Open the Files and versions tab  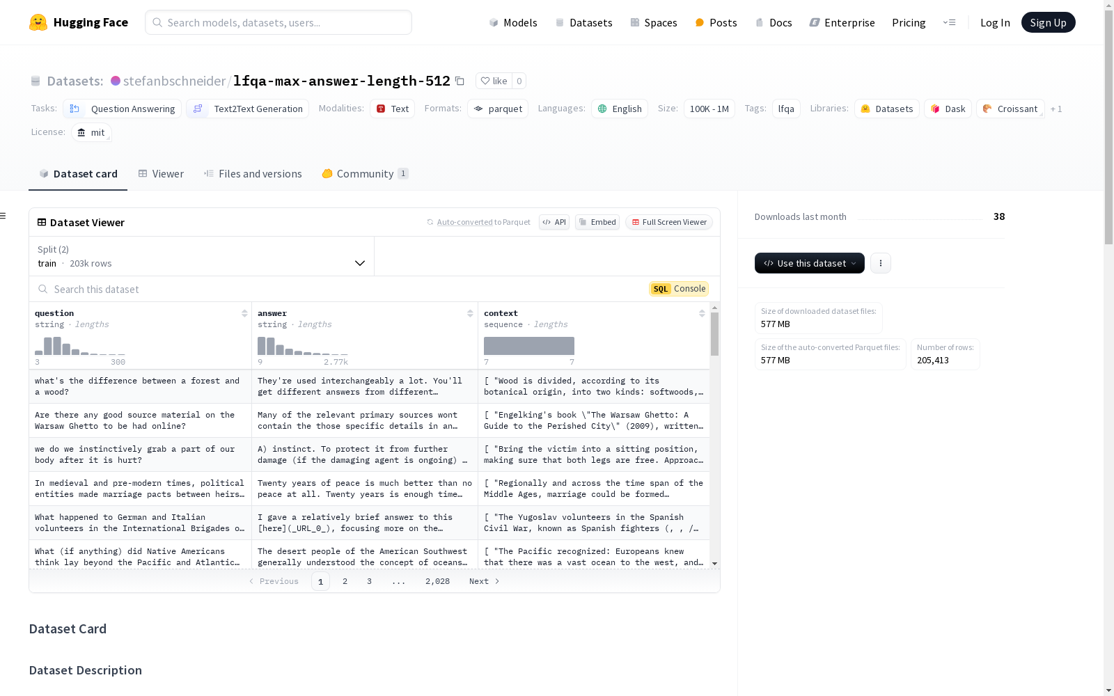[253, 174]
